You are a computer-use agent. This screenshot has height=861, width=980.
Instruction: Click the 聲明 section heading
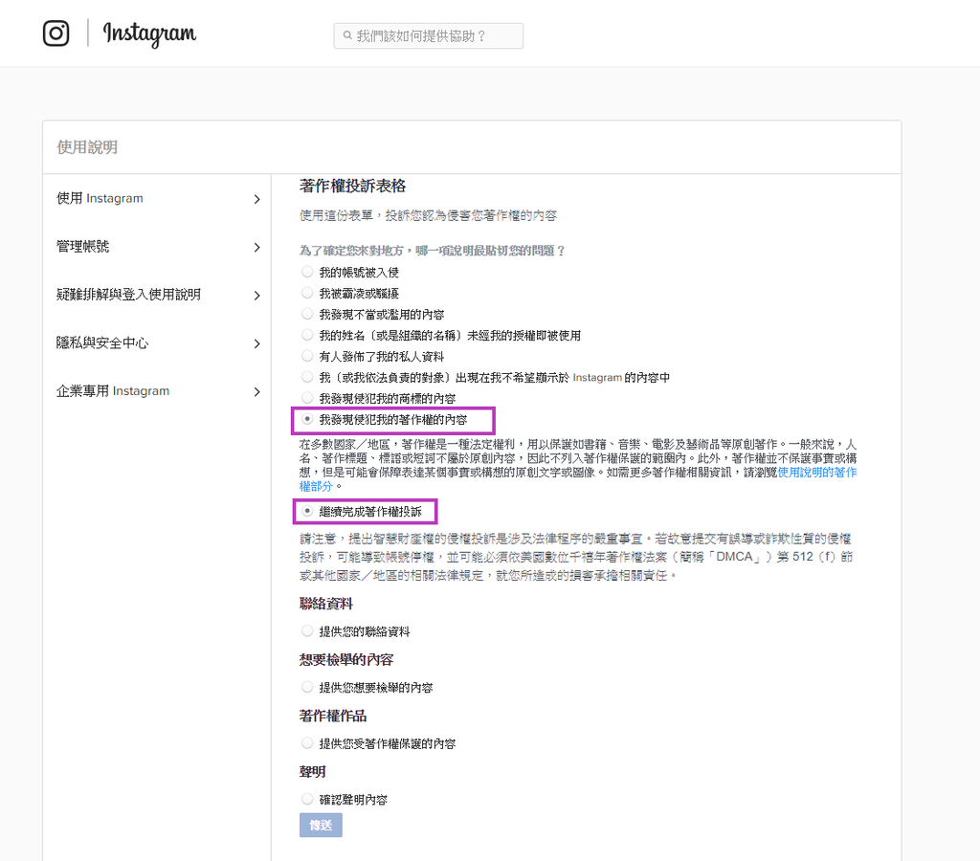point(313,772)
